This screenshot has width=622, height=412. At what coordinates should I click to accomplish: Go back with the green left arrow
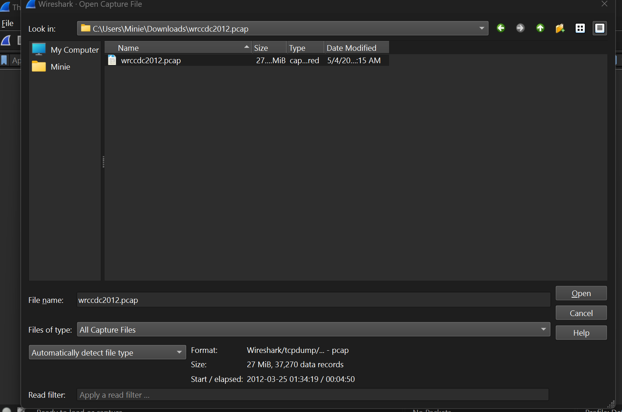click(x=500, y=28)
